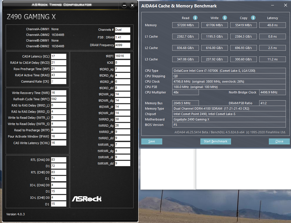Click the tWRRD_sg value field
The width and height of the screenshot is (291, 223).
tap(122, 119)
